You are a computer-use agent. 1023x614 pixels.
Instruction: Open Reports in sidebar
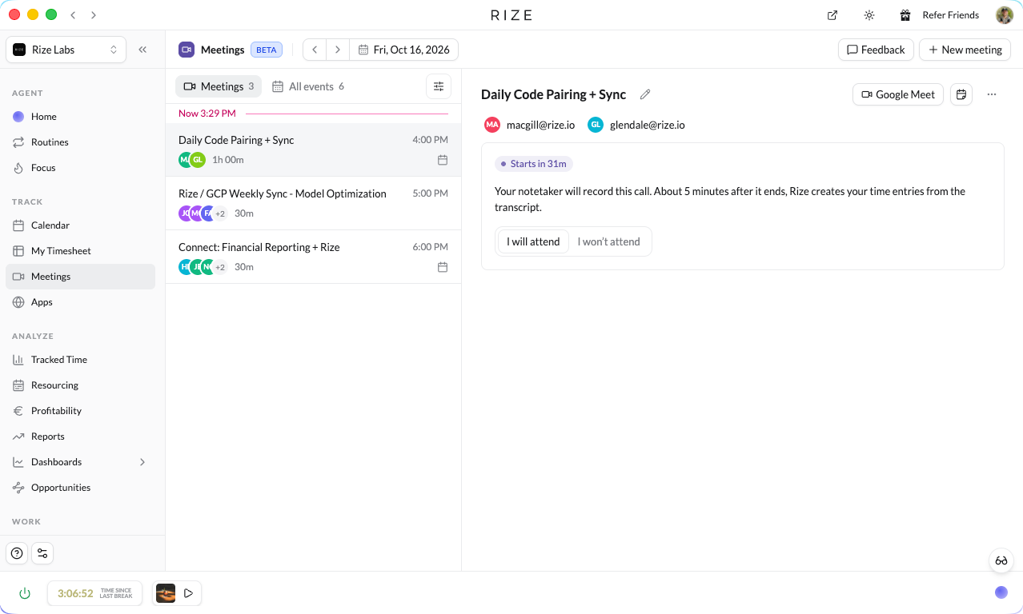pyautogui.click(x=80, y=437)
